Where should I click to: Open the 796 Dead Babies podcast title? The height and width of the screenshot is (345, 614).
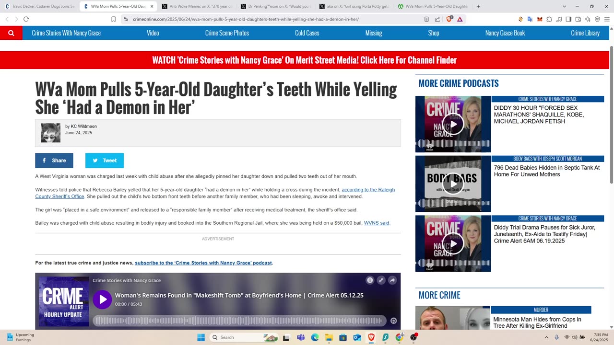point(547,171)
